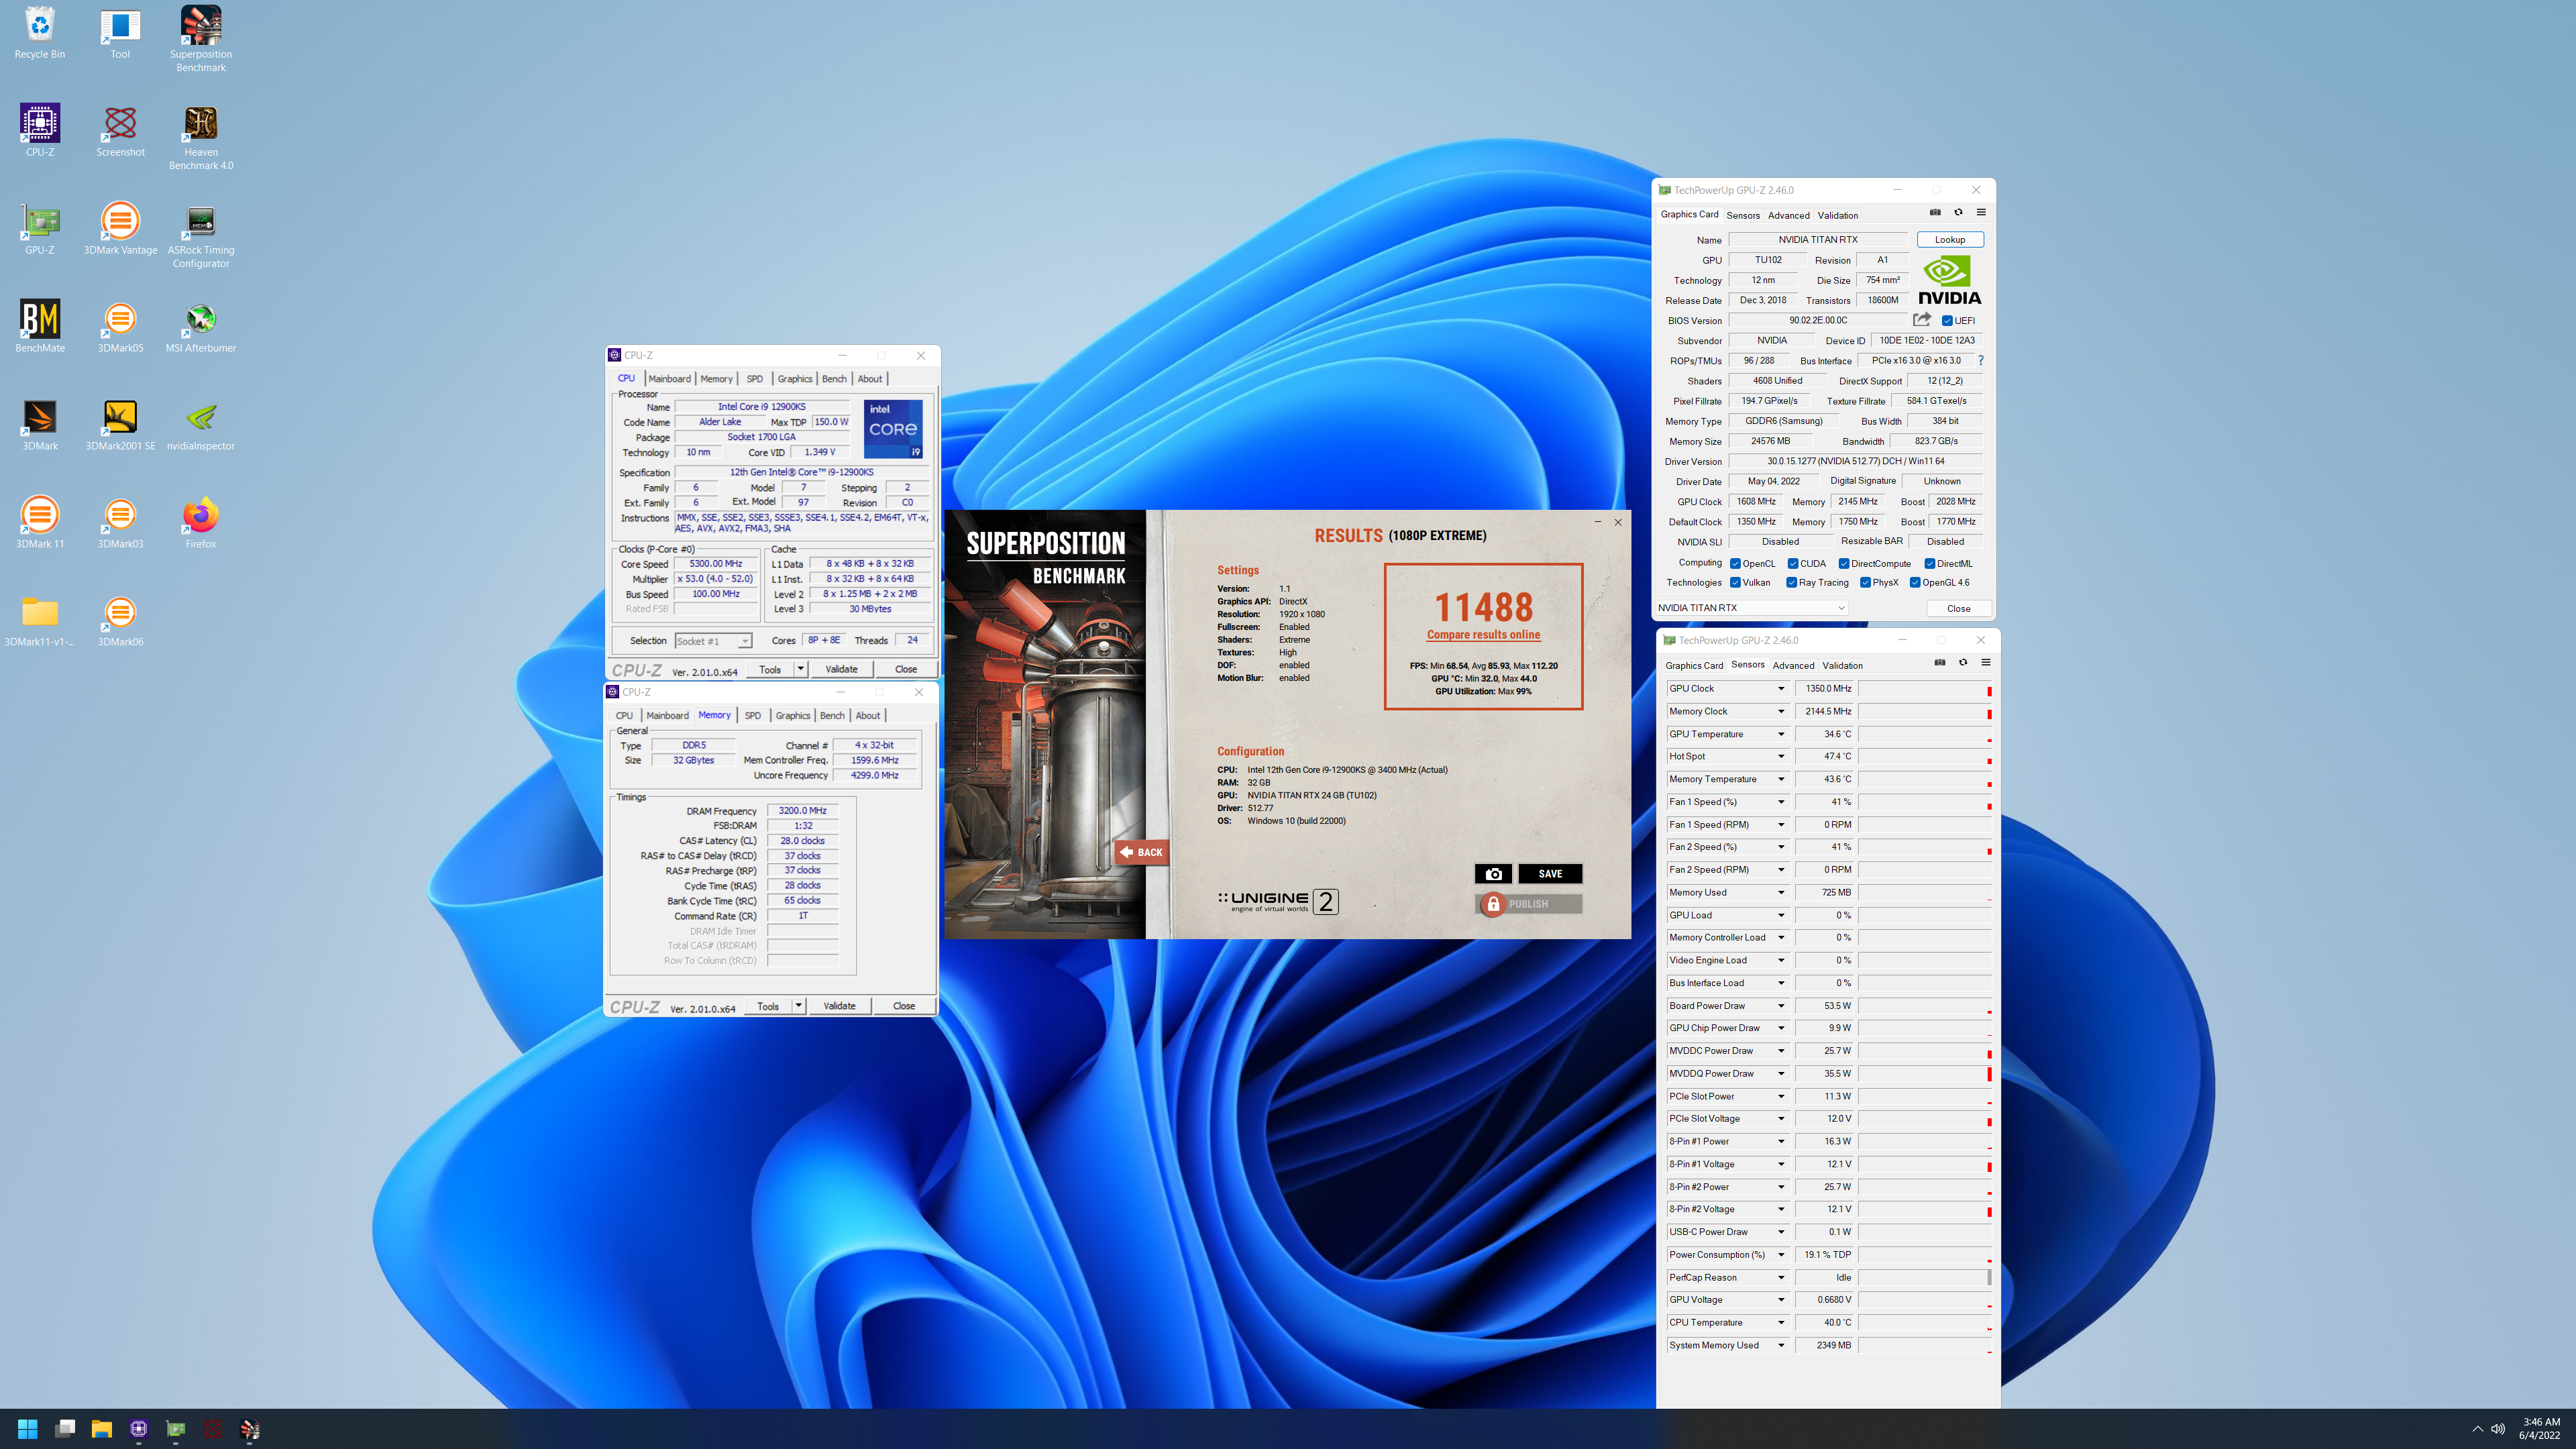This screenshot has height=1449, width=2576.
Task: Open the GPU Temperature sensor dropdown
Action: pyautogui.click(x=1781, y=734)
